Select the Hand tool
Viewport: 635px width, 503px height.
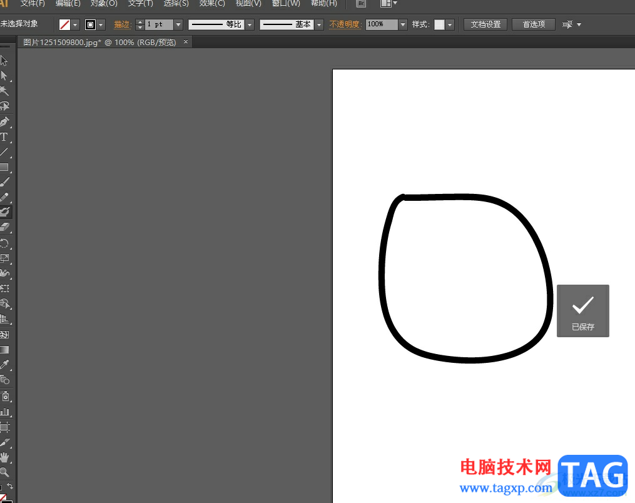pos(4,457)
